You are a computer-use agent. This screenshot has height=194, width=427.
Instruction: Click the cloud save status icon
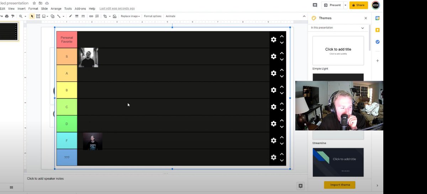(x=47, y=3)
